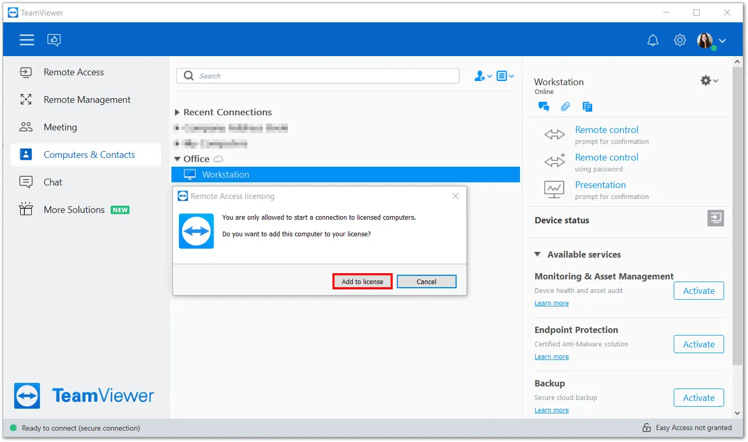The height and width of the screenshot is (442, 748).
Task: Click the Remote Management sidebar icon
Action: (x=26, y=100)
